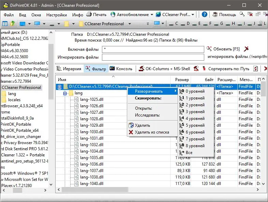
Task: Open Помощь with the coffee cup icon
Action: 224,15
